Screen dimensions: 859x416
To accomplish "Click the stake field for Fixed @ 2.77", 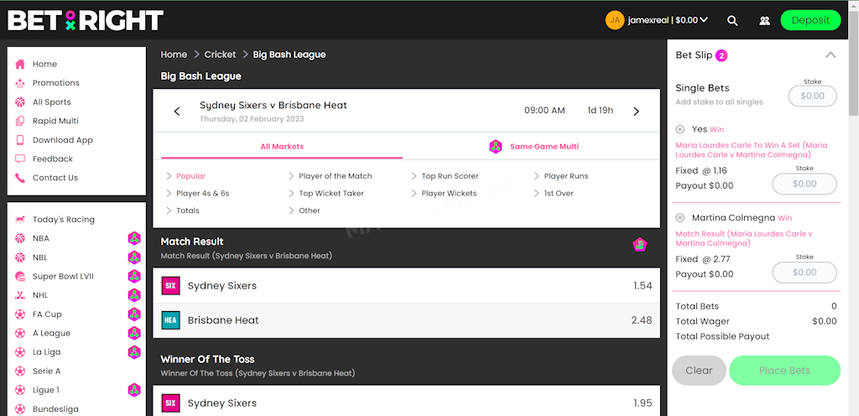I will [804, 273].
